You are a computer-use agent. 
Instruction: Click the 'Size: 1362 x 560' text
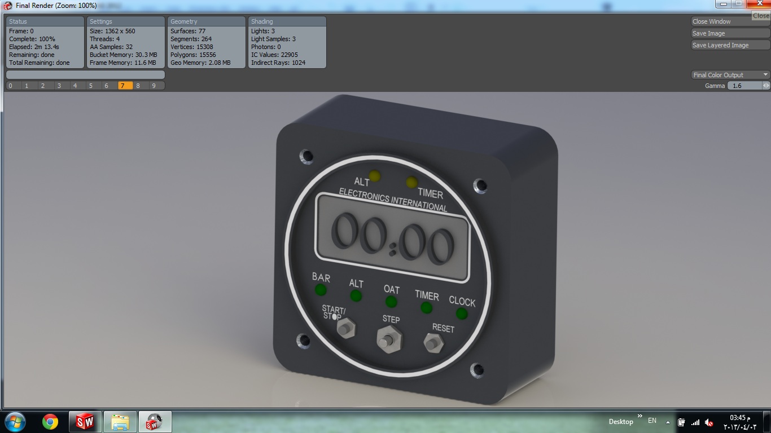tap(112, 31)
